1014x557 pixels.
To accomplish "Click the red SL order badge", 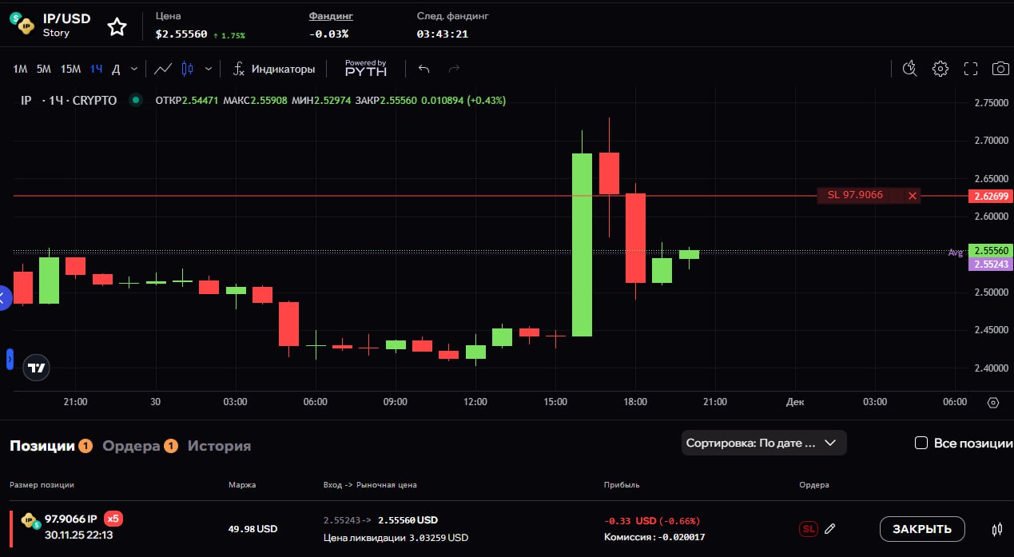I will 808,529.
